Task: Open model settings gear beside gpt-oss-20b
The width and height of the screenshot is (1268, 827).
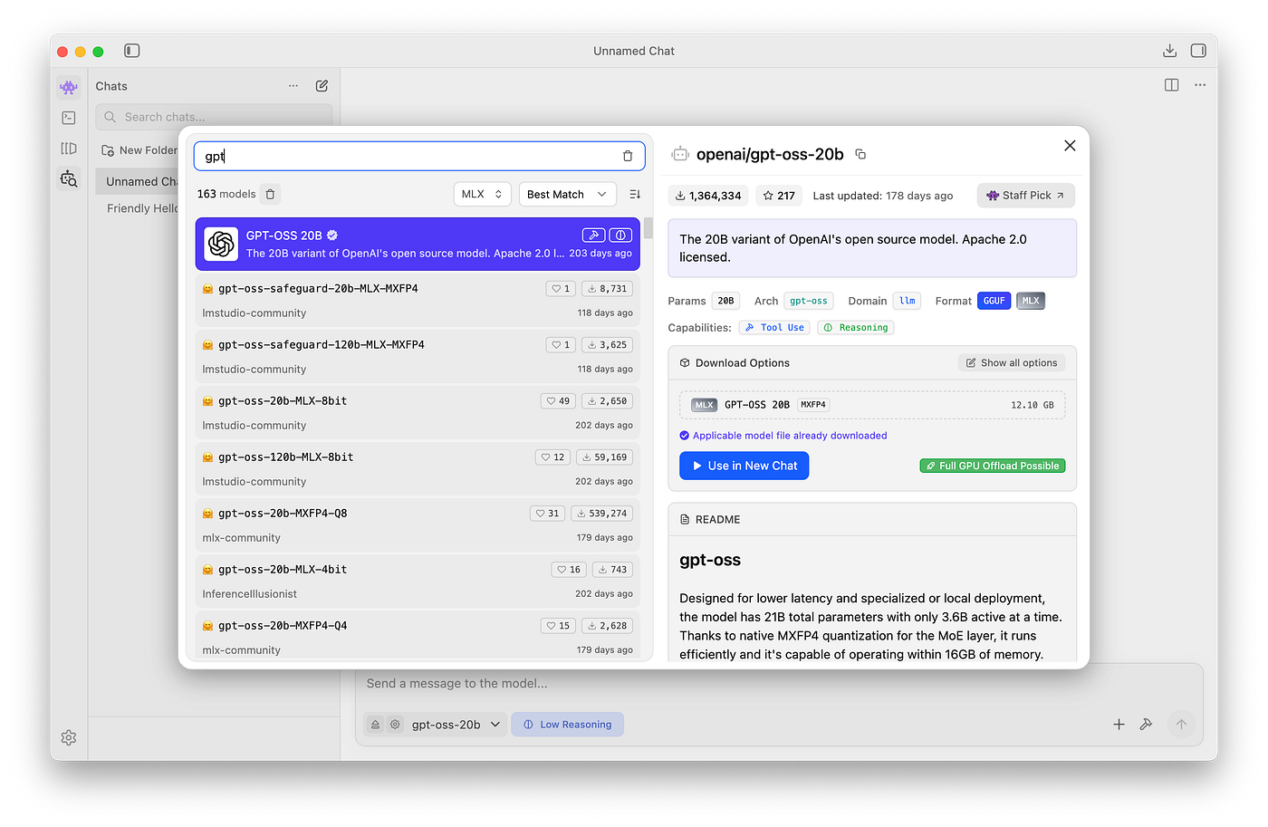Action: point(395,725)
